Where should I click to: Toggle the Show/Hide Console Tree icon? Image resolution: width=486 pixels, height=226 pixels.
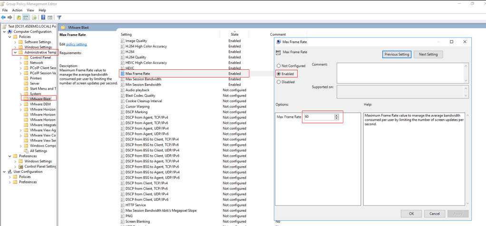coord(26,18)
